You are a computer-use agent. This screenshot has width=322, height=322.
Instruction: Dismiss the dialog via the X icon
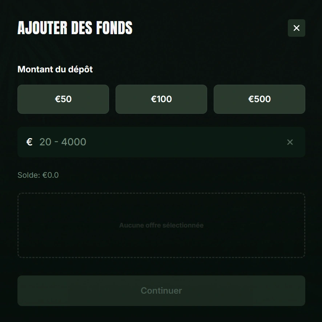coord(297,28)
